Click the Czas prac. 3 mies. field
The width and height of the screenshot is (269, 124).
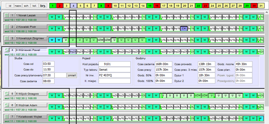tap(206, 70)
